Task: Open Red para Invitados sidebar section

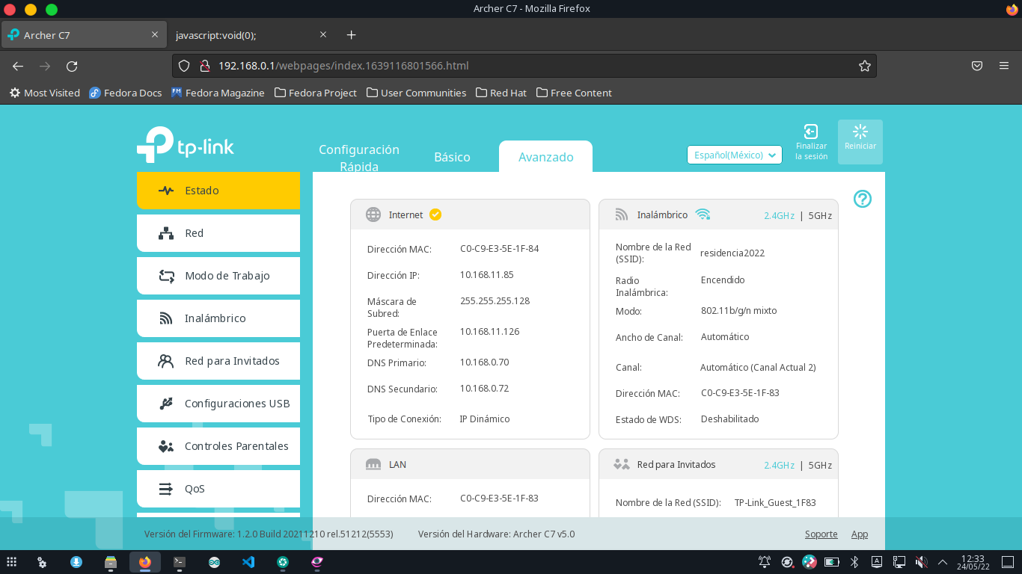Action: pos(218,361)
